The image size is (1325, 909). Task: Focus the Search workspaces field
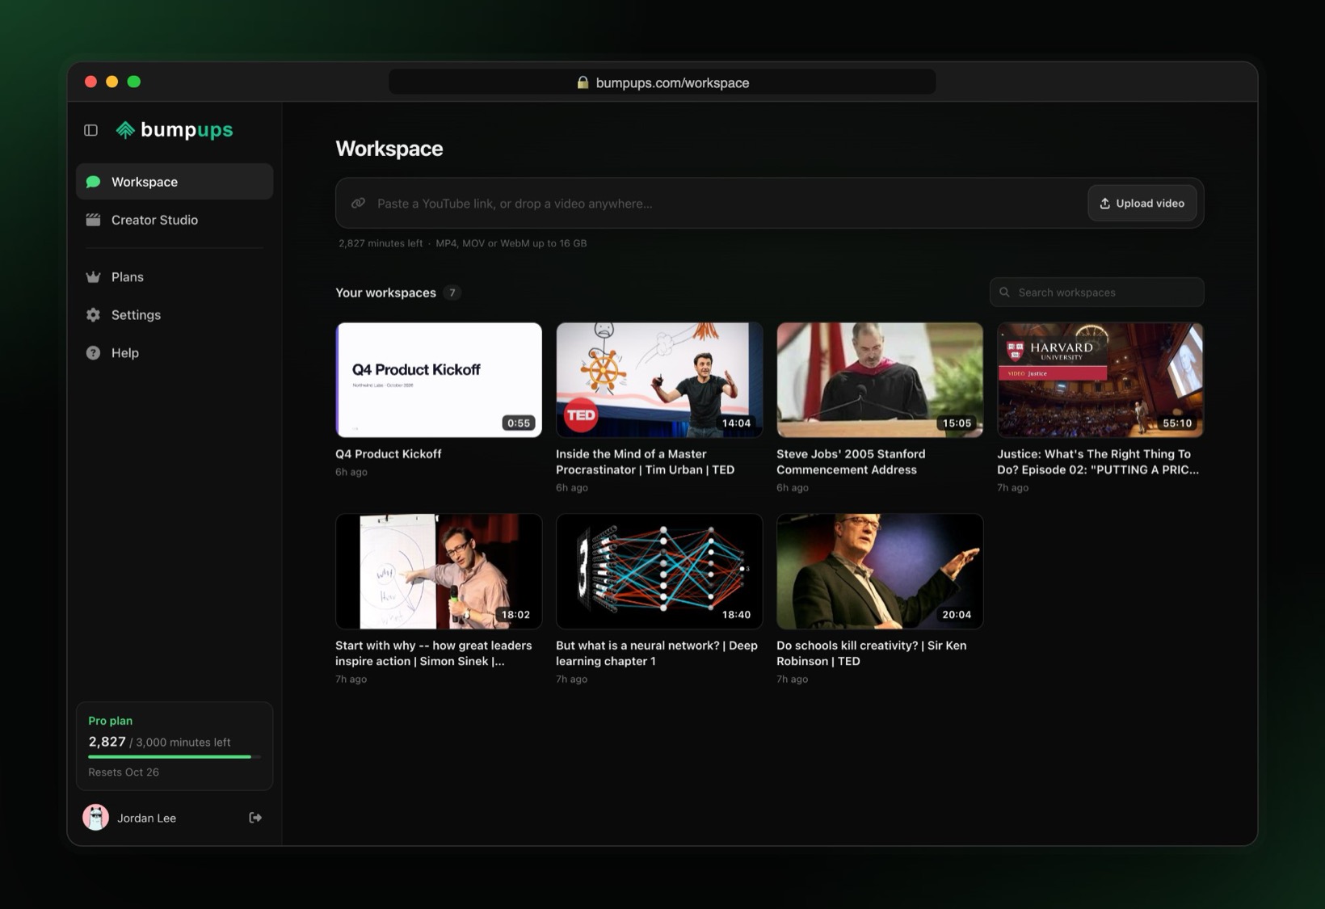tap(1097, 292)
